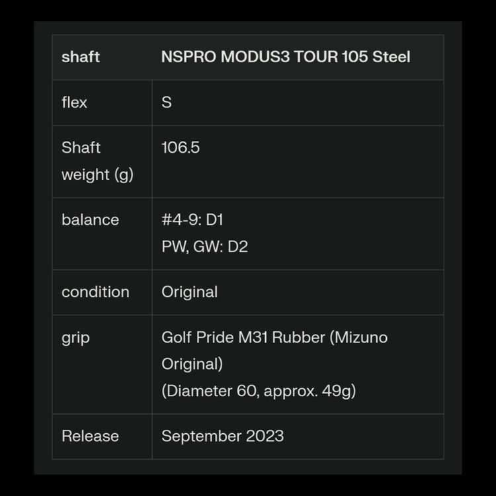This screenshot has height=496, width=496.
Task: Click the word "NSPRO" in the shaft name
Action: (x=188, y=57)
